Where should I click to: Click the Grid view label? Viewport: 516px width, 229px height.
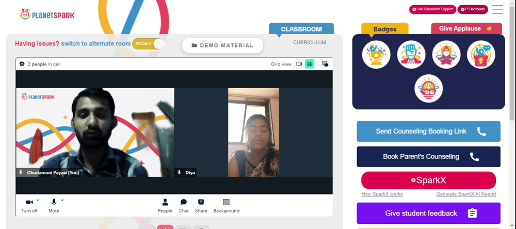[x=281, y=64]
